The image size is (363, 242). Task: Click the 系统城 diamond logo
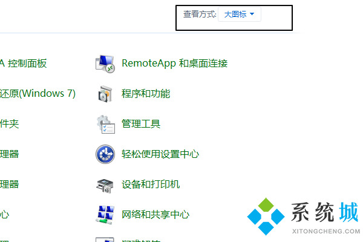click(266, 216)
